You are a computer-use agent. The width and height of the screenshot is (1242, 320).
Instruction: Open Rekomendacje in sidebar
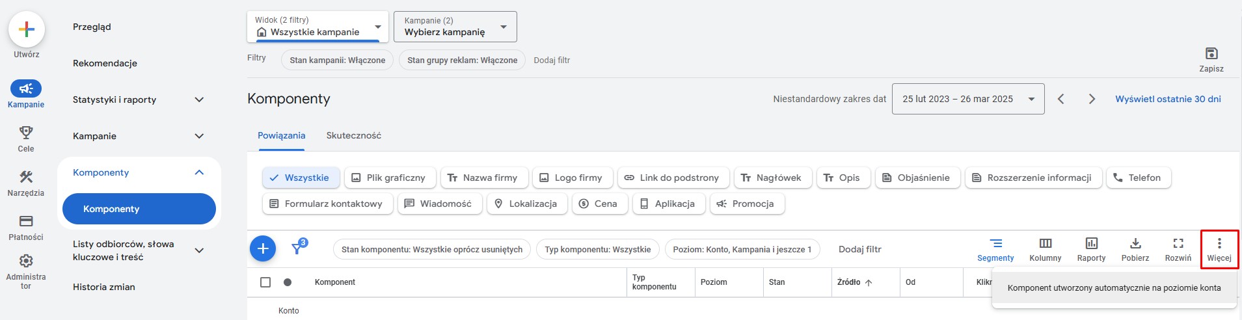click(105, 63)
